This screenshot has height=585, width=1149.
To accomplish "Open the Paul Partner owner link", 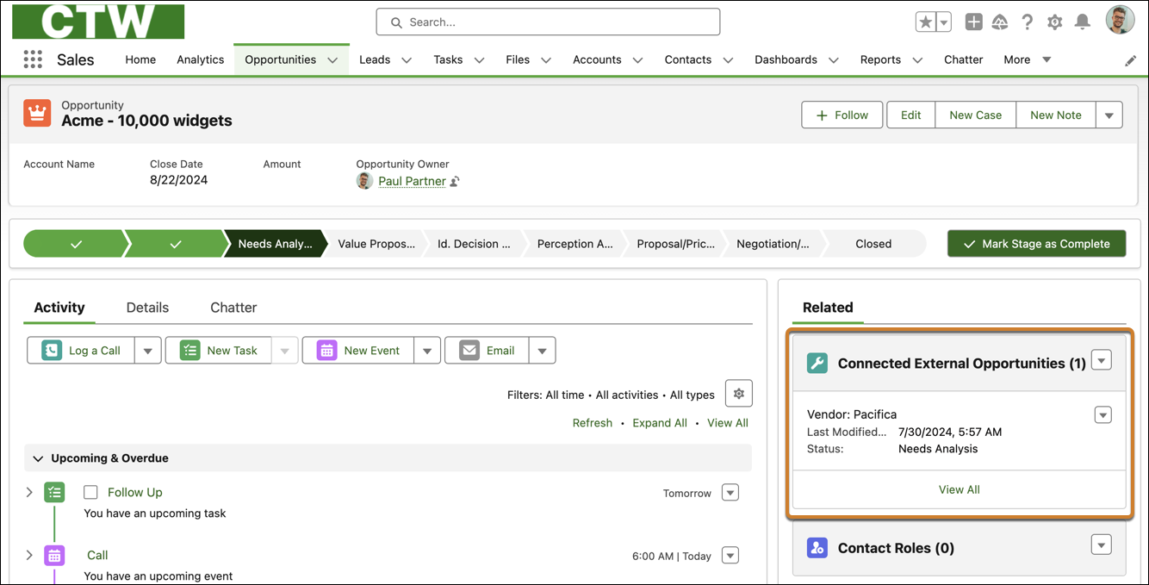I will tap(412, 181).
